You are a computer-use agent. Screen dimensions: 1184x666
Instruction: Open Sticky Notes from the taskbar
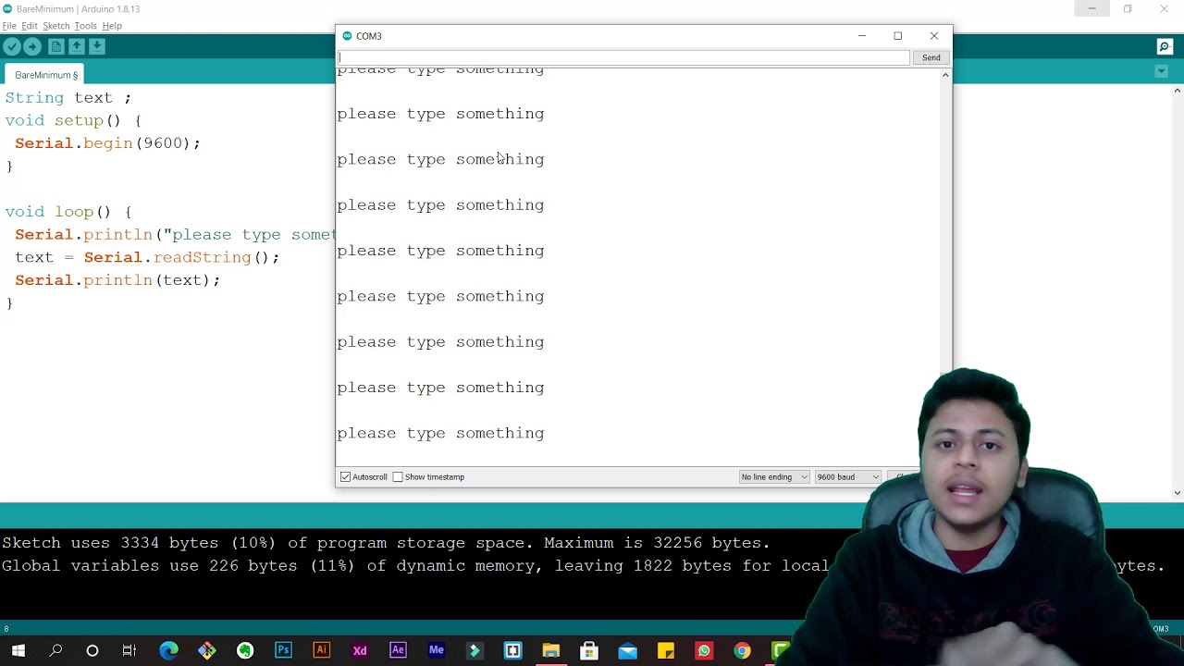point(666,651)
